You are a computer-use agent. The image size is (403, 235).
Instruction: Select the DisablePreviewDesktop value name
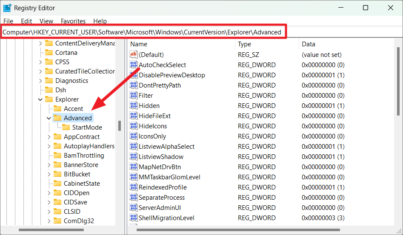coord(171,75)
